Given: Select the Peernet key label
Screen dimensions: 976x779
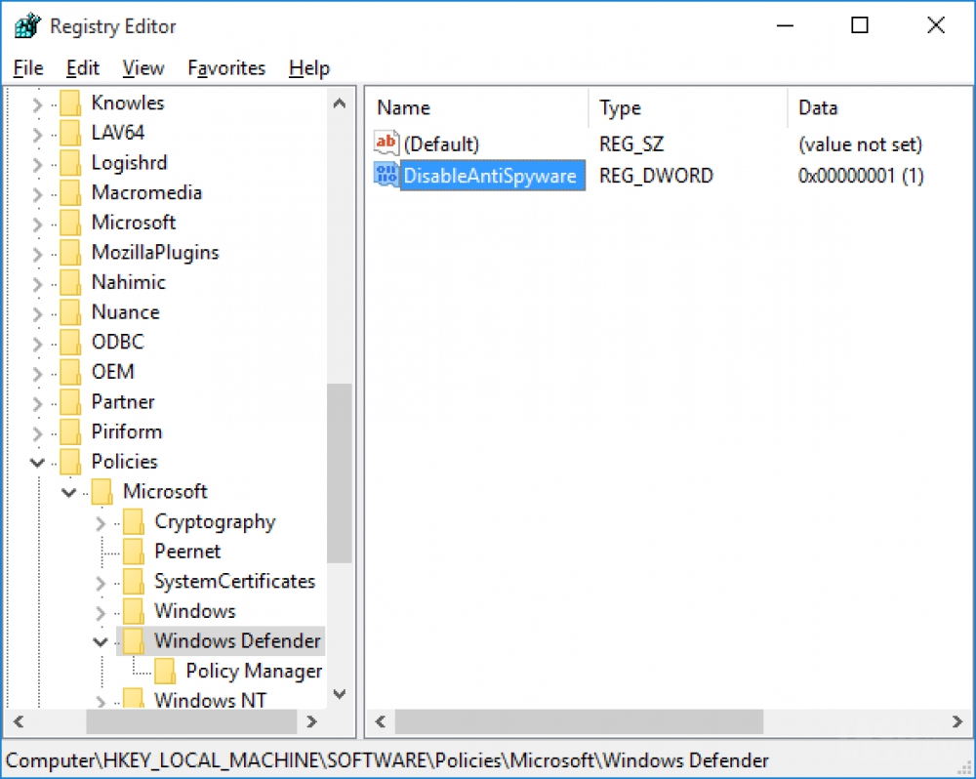Looking at the screenshot, I should 187,552.
